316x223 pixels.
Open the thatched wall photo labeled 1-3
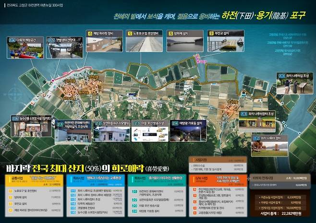[x=257, y=122]
